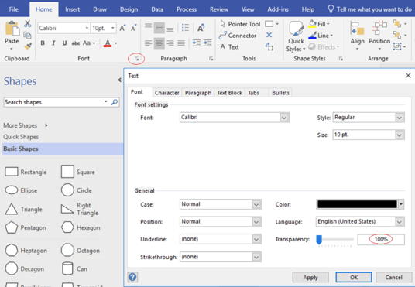Click the Text dialog help icon
415x287 pixels.
coord(132,277)
